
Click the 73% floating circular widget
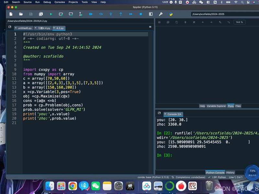coord(253,172)
